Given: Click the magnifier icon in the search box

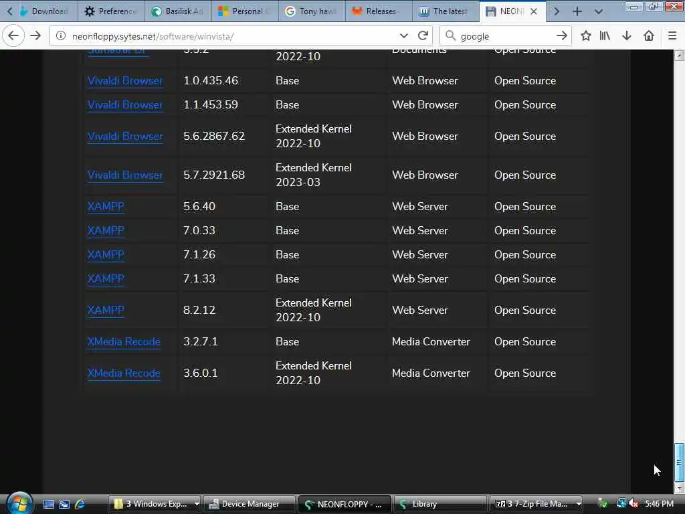Looking at the screenshot, I should [450, 36].
